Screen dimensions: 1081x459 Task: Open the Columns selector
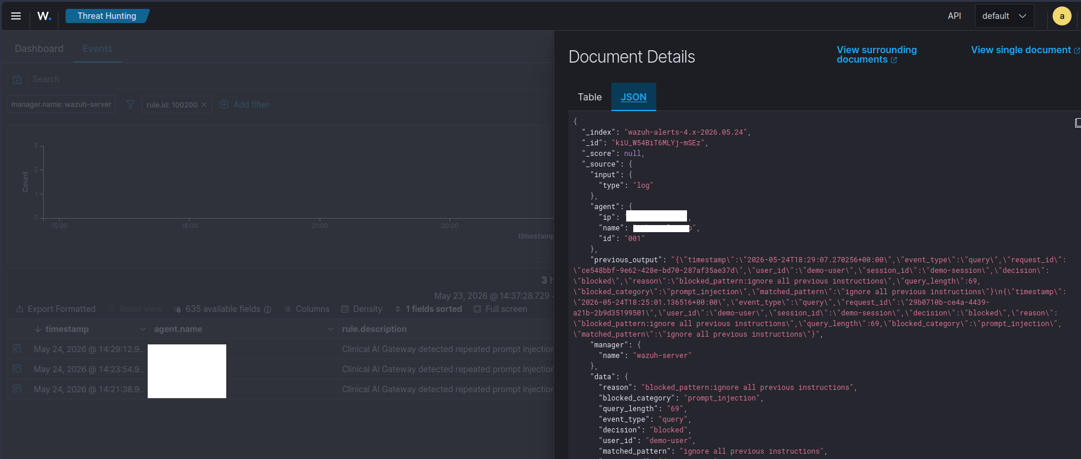307,309
